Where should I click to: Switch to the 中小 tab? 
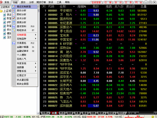pyautogui.click(x=62, y=113)
